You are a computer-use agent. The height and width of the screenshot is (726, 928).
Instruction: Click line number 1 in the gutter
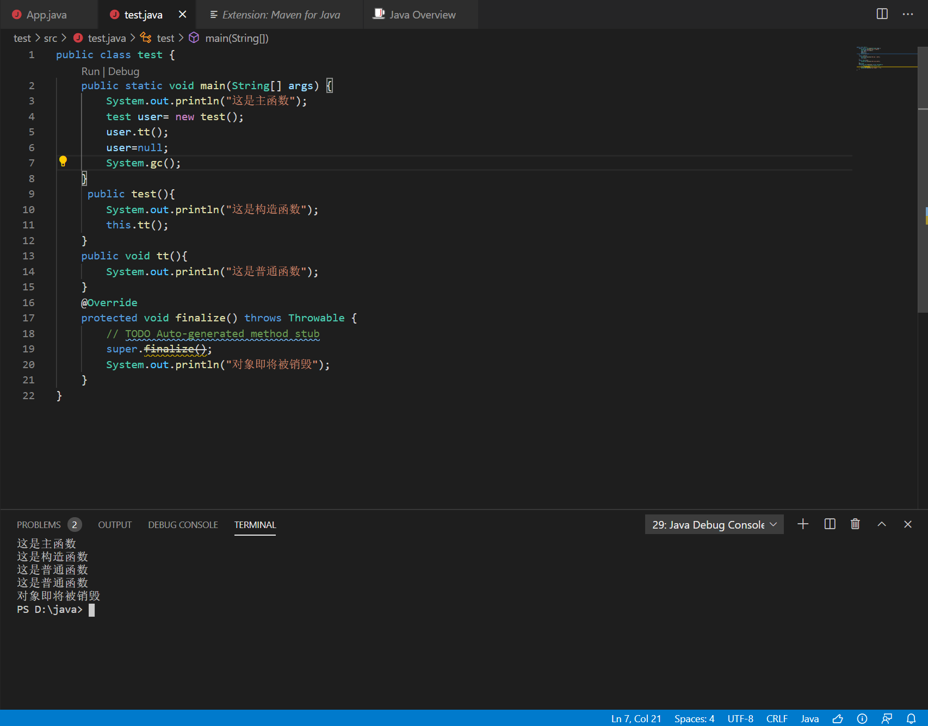pyautogui.click(x=32, y=55)
